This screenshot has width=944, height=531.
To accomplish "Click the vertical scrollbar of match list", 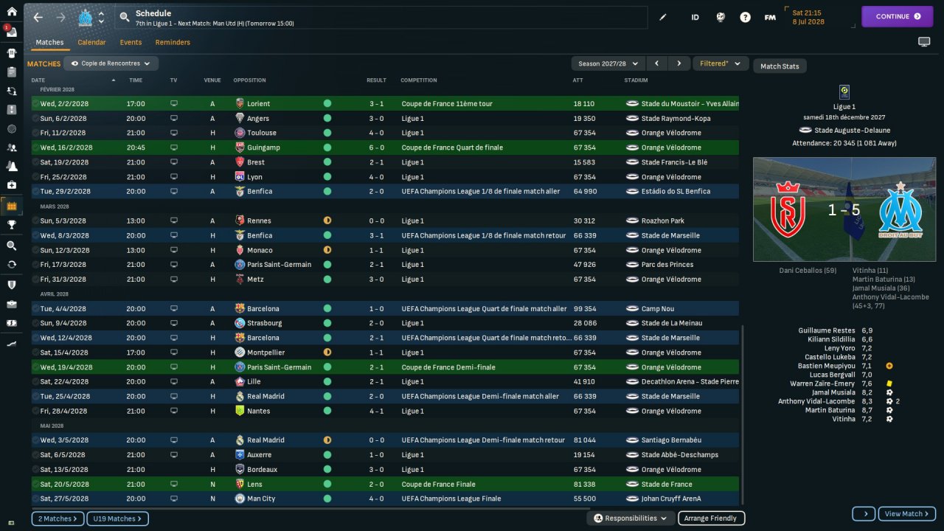I will [x=742, y=414].
